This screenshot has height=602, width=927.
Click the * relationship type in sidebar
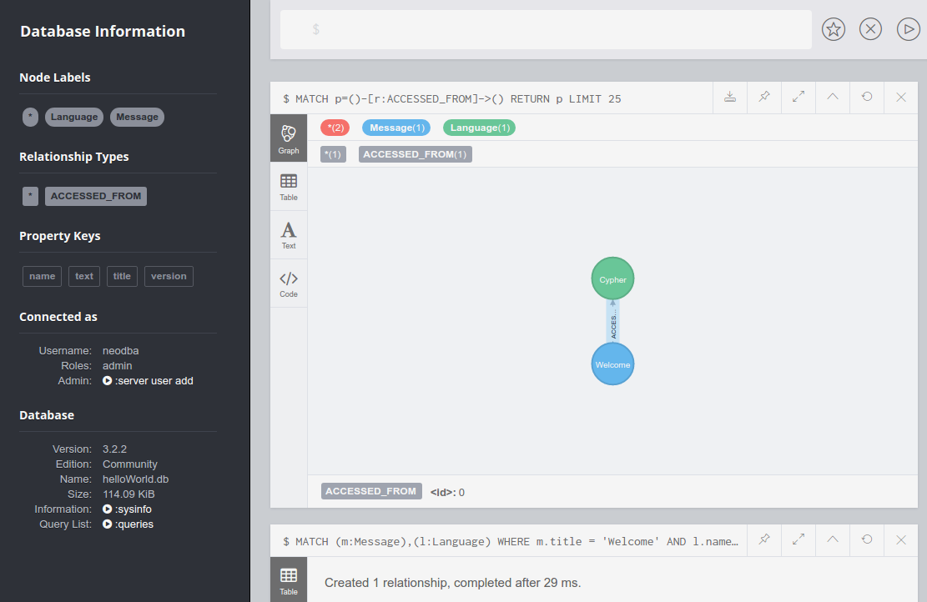[x=30, y=196]
